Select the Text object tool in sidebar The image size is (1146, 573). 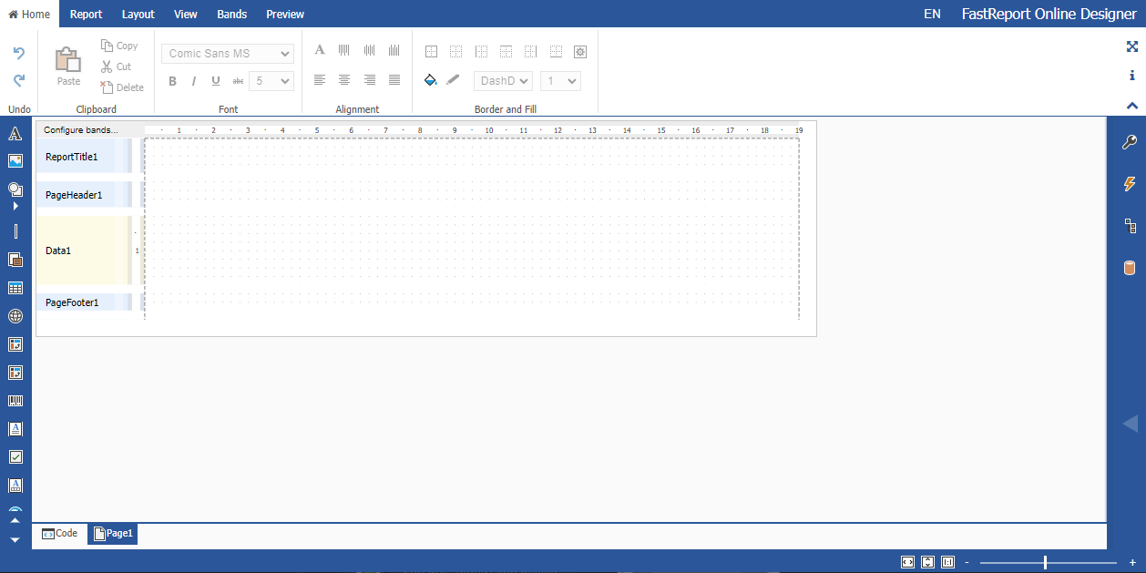point(15,134)
